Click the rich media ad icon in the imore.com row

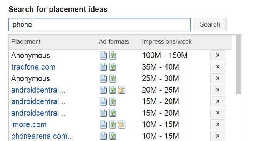pyautogui.click(x=122, y=124)
